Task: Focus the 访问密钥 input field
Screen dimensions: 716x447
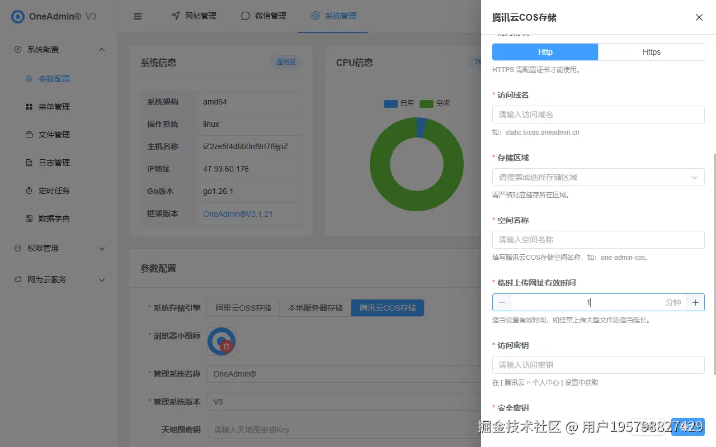Action: coord(599,365)
